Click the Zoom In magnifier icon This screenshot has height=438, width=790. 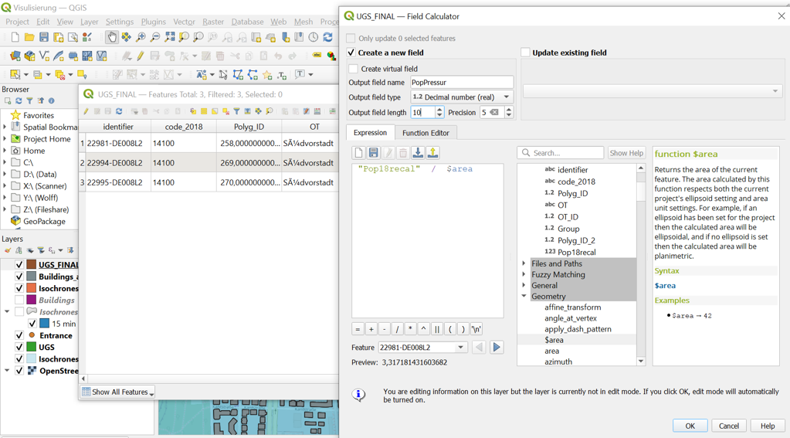pyautogui.click(x=141, y=37)
